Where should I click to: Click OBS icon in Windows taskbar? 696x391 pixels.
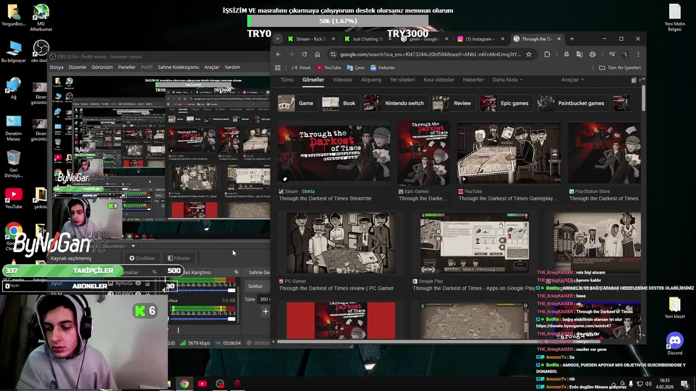tap(220, 384)
